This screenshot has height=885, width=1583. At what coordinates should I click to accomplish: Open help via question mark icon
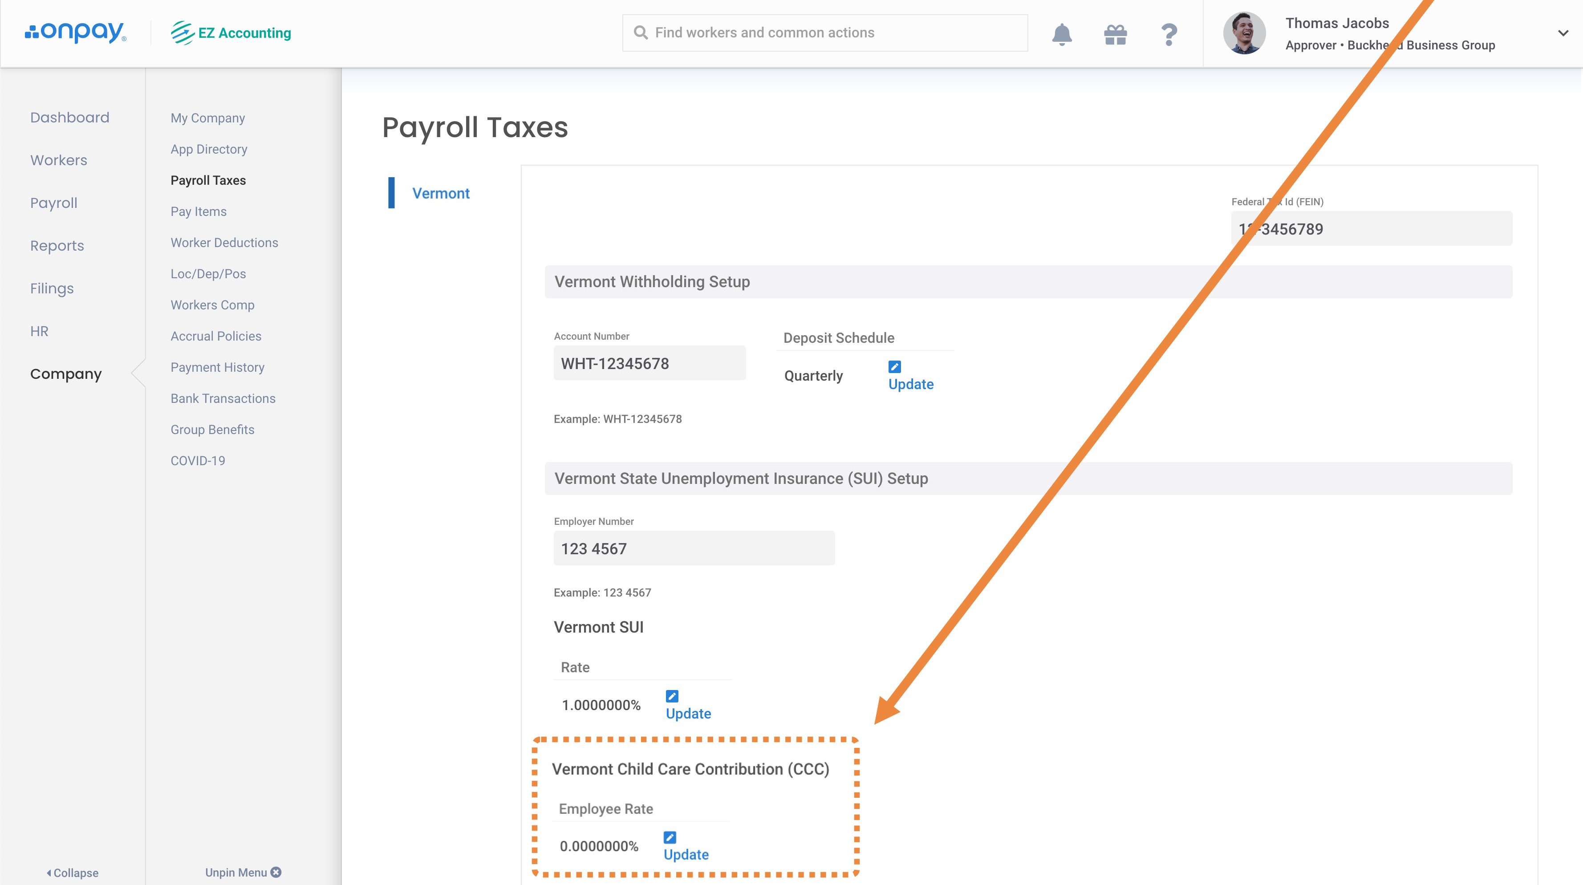coord(1169,34)
